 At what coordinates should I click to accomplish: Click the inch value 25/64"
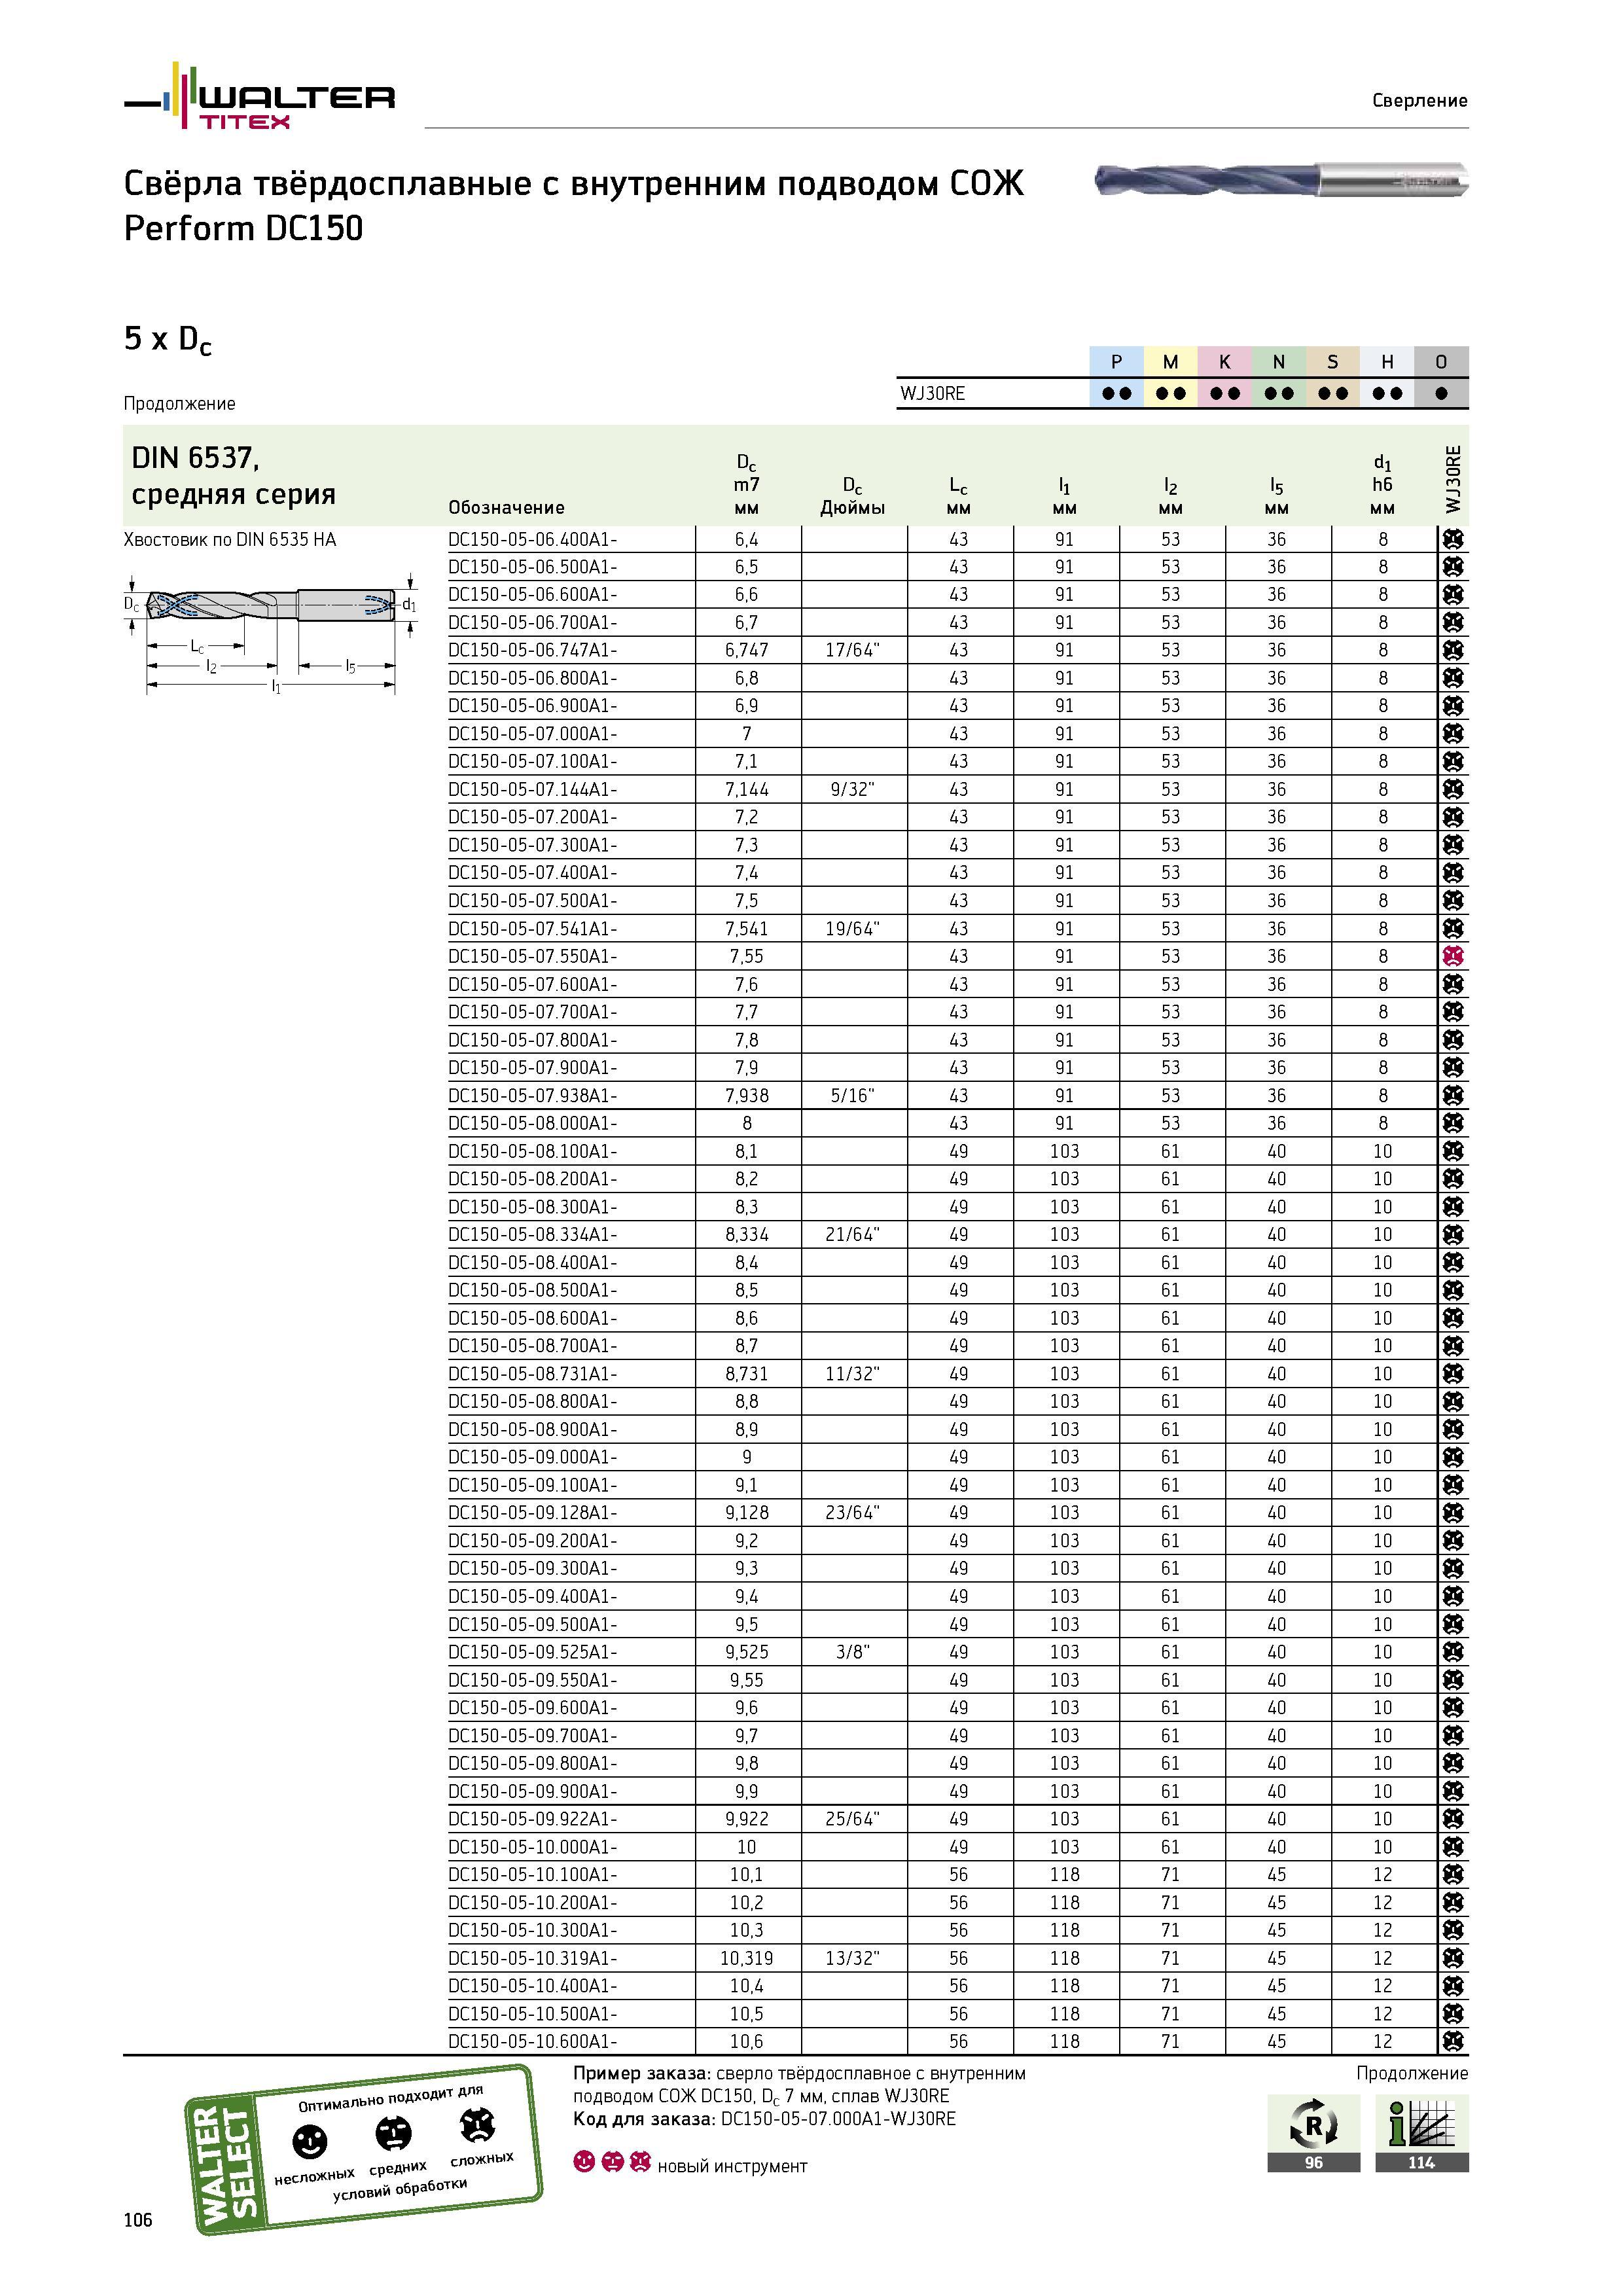852,1819
